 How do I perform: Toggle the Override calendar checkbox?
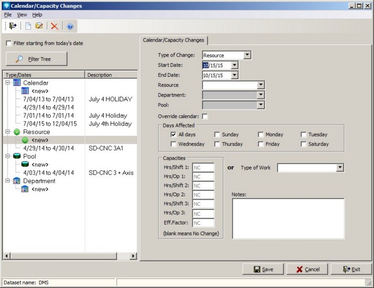click(205, 116)
